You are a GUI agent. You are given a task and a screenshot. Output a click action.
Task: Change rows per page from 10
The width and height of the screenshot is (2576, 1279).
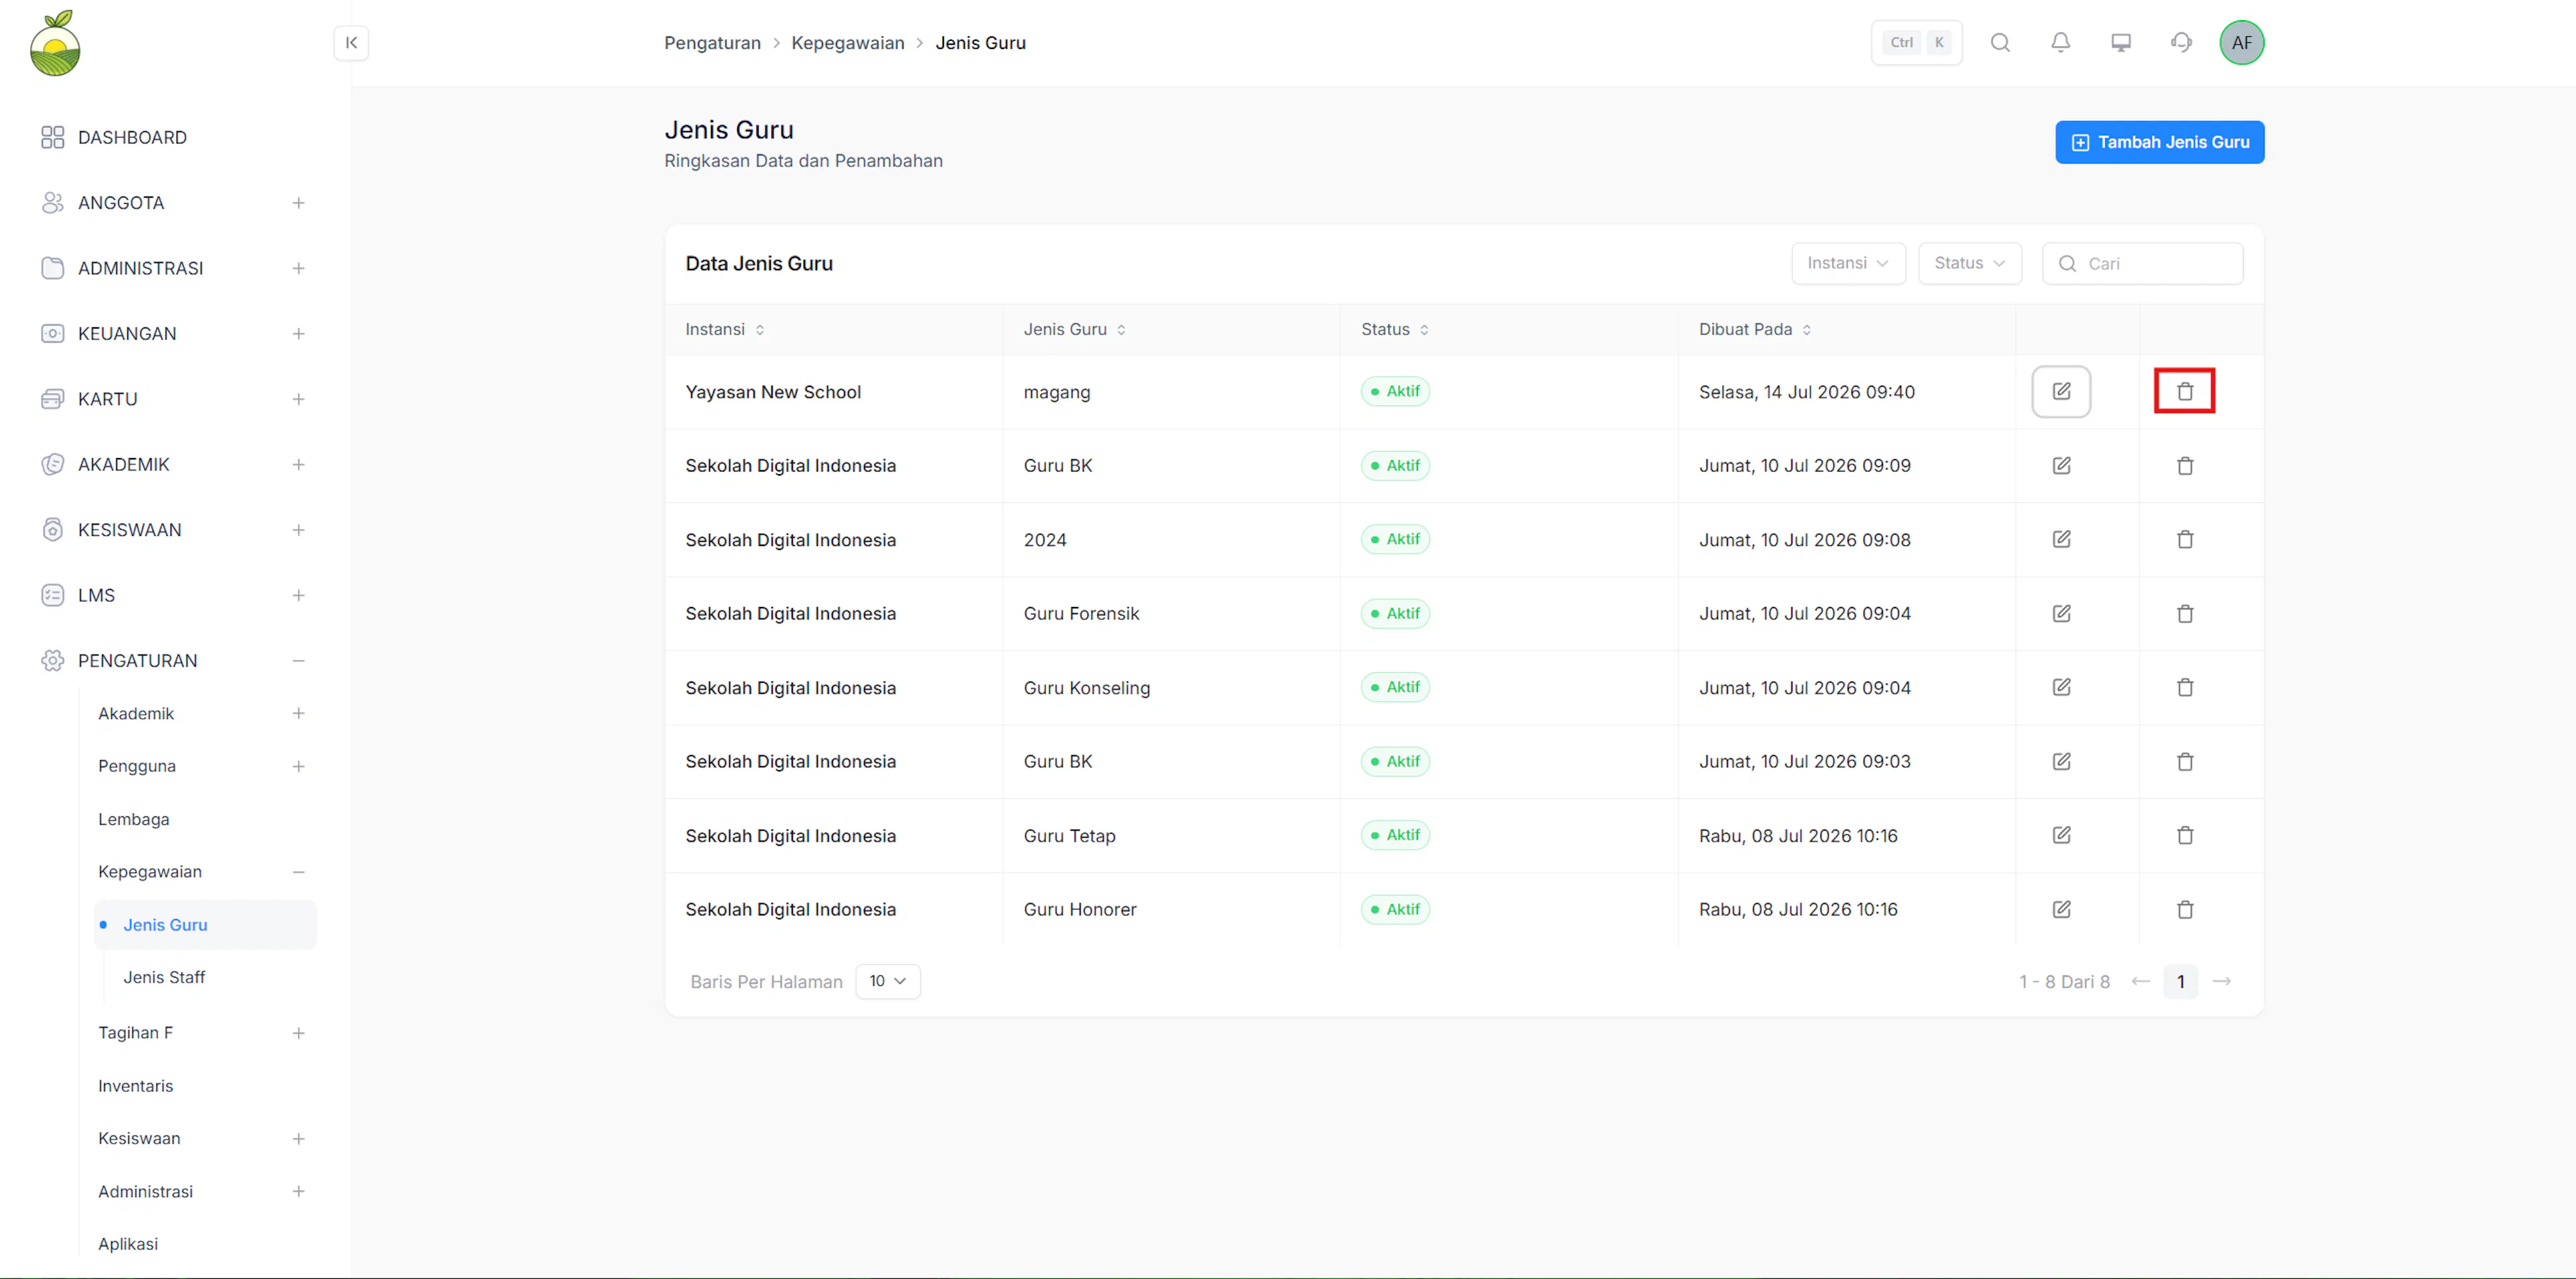[887, 982]
